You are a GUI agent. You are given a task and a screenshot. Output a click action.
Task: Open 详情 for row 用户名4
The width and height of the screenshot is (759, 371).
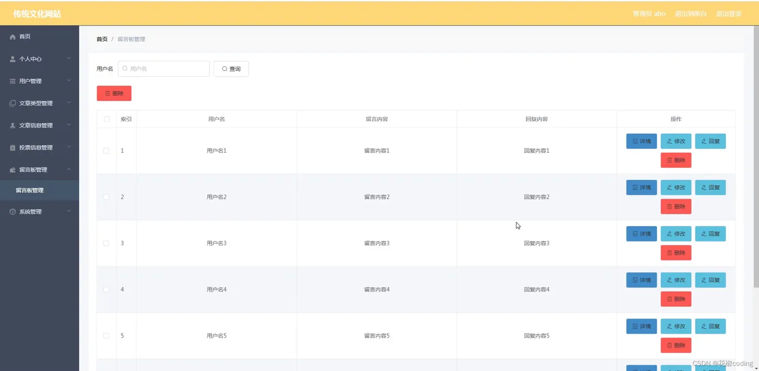641,280
